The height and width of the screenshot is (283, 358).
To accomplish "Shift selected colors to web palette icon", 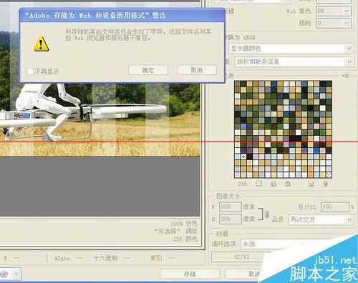I will coord(274,184).
